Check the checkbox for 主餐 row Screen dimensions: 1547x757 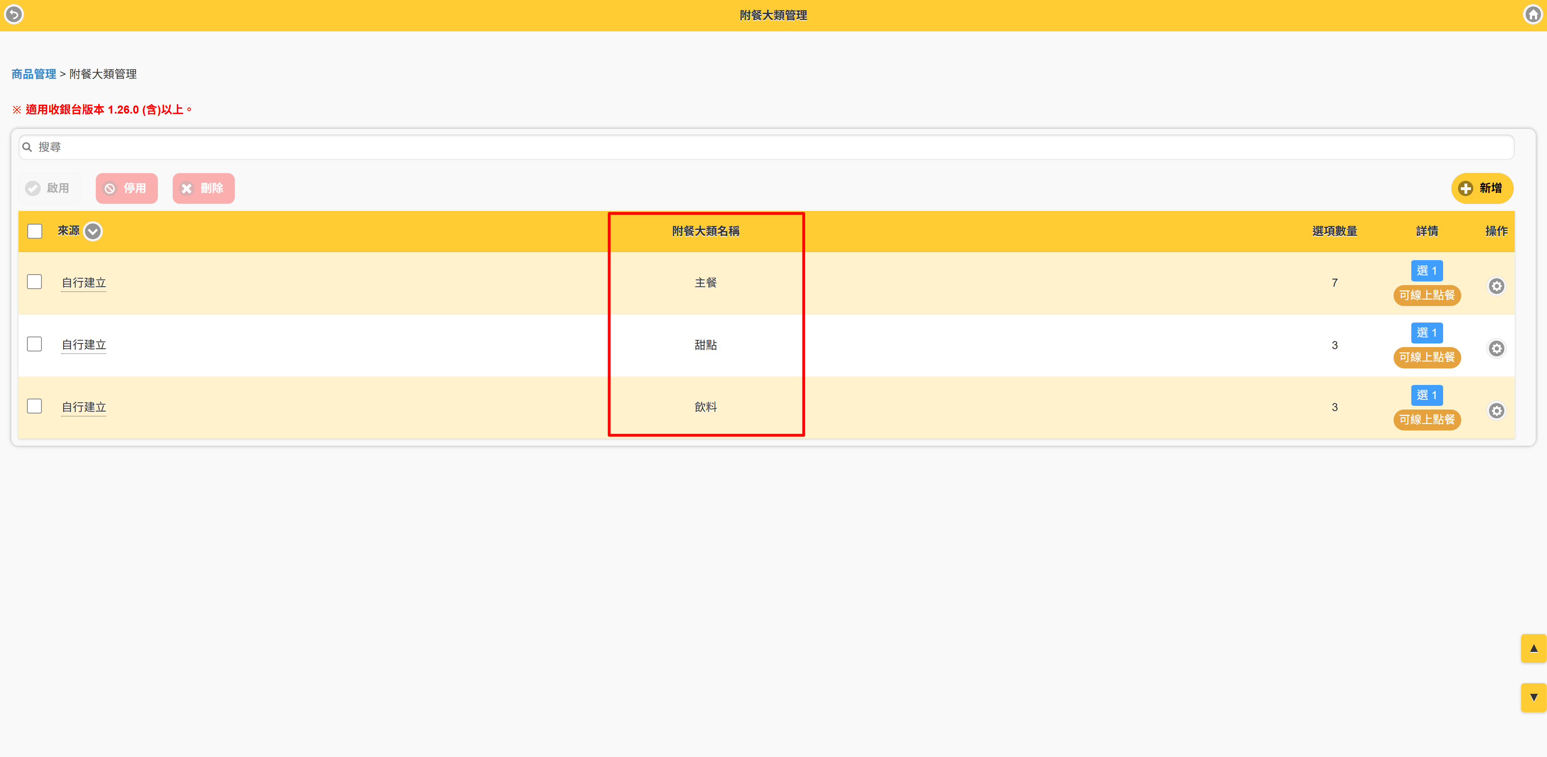[34, 282]
